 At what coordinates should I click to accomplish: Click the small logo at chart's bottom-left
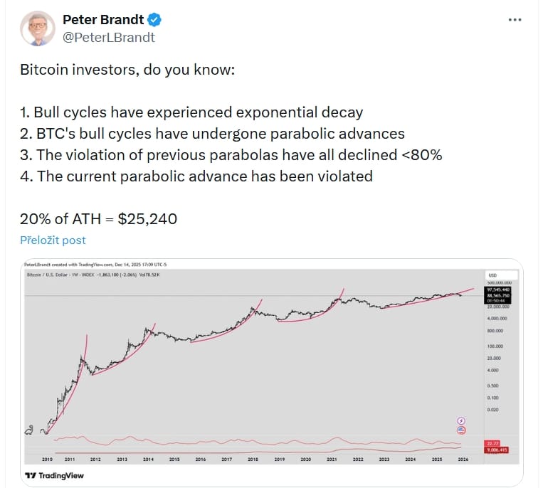click(28, 430)
